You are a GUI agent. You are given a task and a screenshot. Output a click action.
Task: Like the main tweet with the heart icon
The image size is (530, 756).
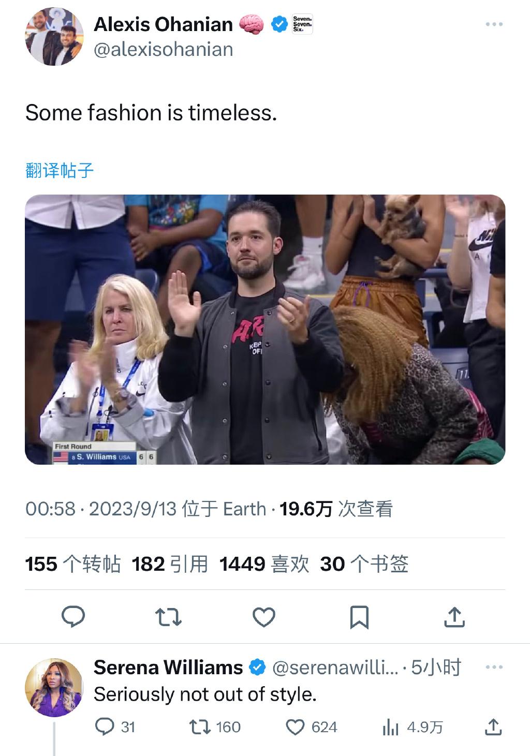pos(263,617)
